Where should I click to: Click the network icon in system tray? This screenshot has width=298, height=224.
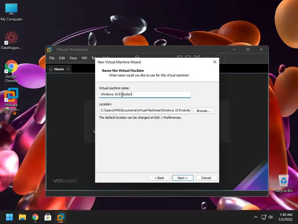click(264, 217)
